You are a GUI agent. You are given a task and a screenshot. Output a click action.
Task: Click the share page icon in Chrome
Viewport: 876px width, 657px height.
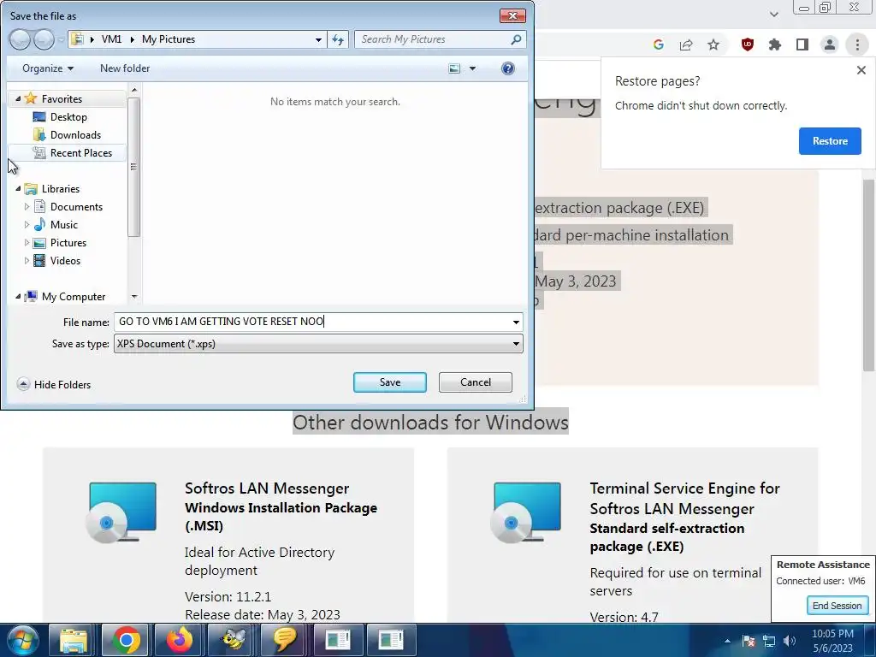[x=686, y=44]
